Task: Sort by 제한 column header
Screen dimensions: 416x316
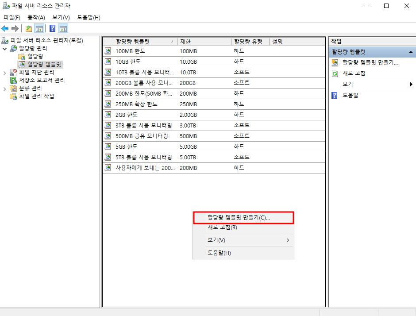Action: tap(204, 42)
